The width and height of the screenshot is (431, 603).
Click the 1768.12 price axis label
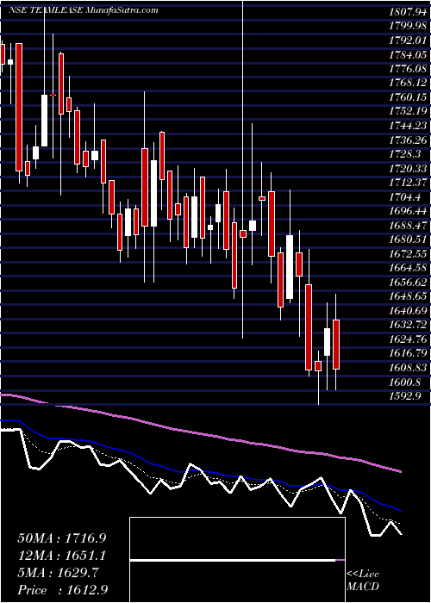coord(408,83)
